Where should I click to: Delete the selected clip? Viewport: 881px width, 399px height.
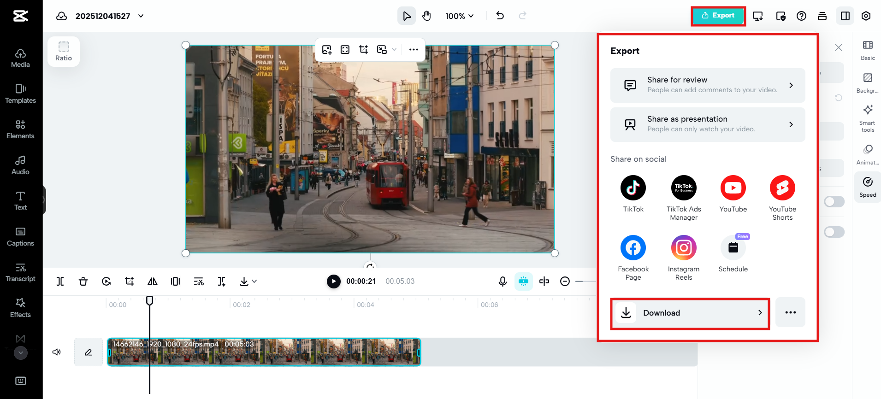(x=83, y=281)
